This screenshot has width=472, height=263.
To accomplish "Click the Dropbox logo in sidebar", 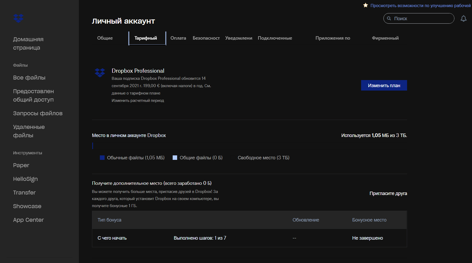I will point(18,18).
